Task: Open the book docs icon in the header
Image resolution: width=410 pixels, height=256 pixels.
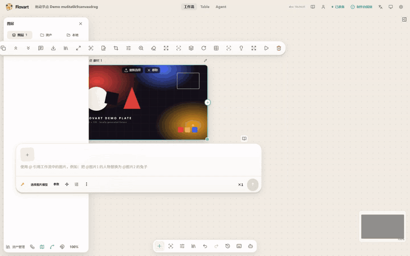Action: [313, 7]
